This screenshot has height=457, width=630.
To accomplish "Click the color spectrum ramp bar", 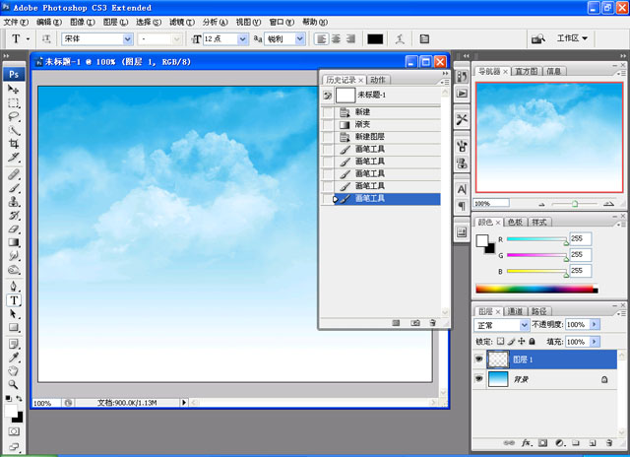I will 536,289.
